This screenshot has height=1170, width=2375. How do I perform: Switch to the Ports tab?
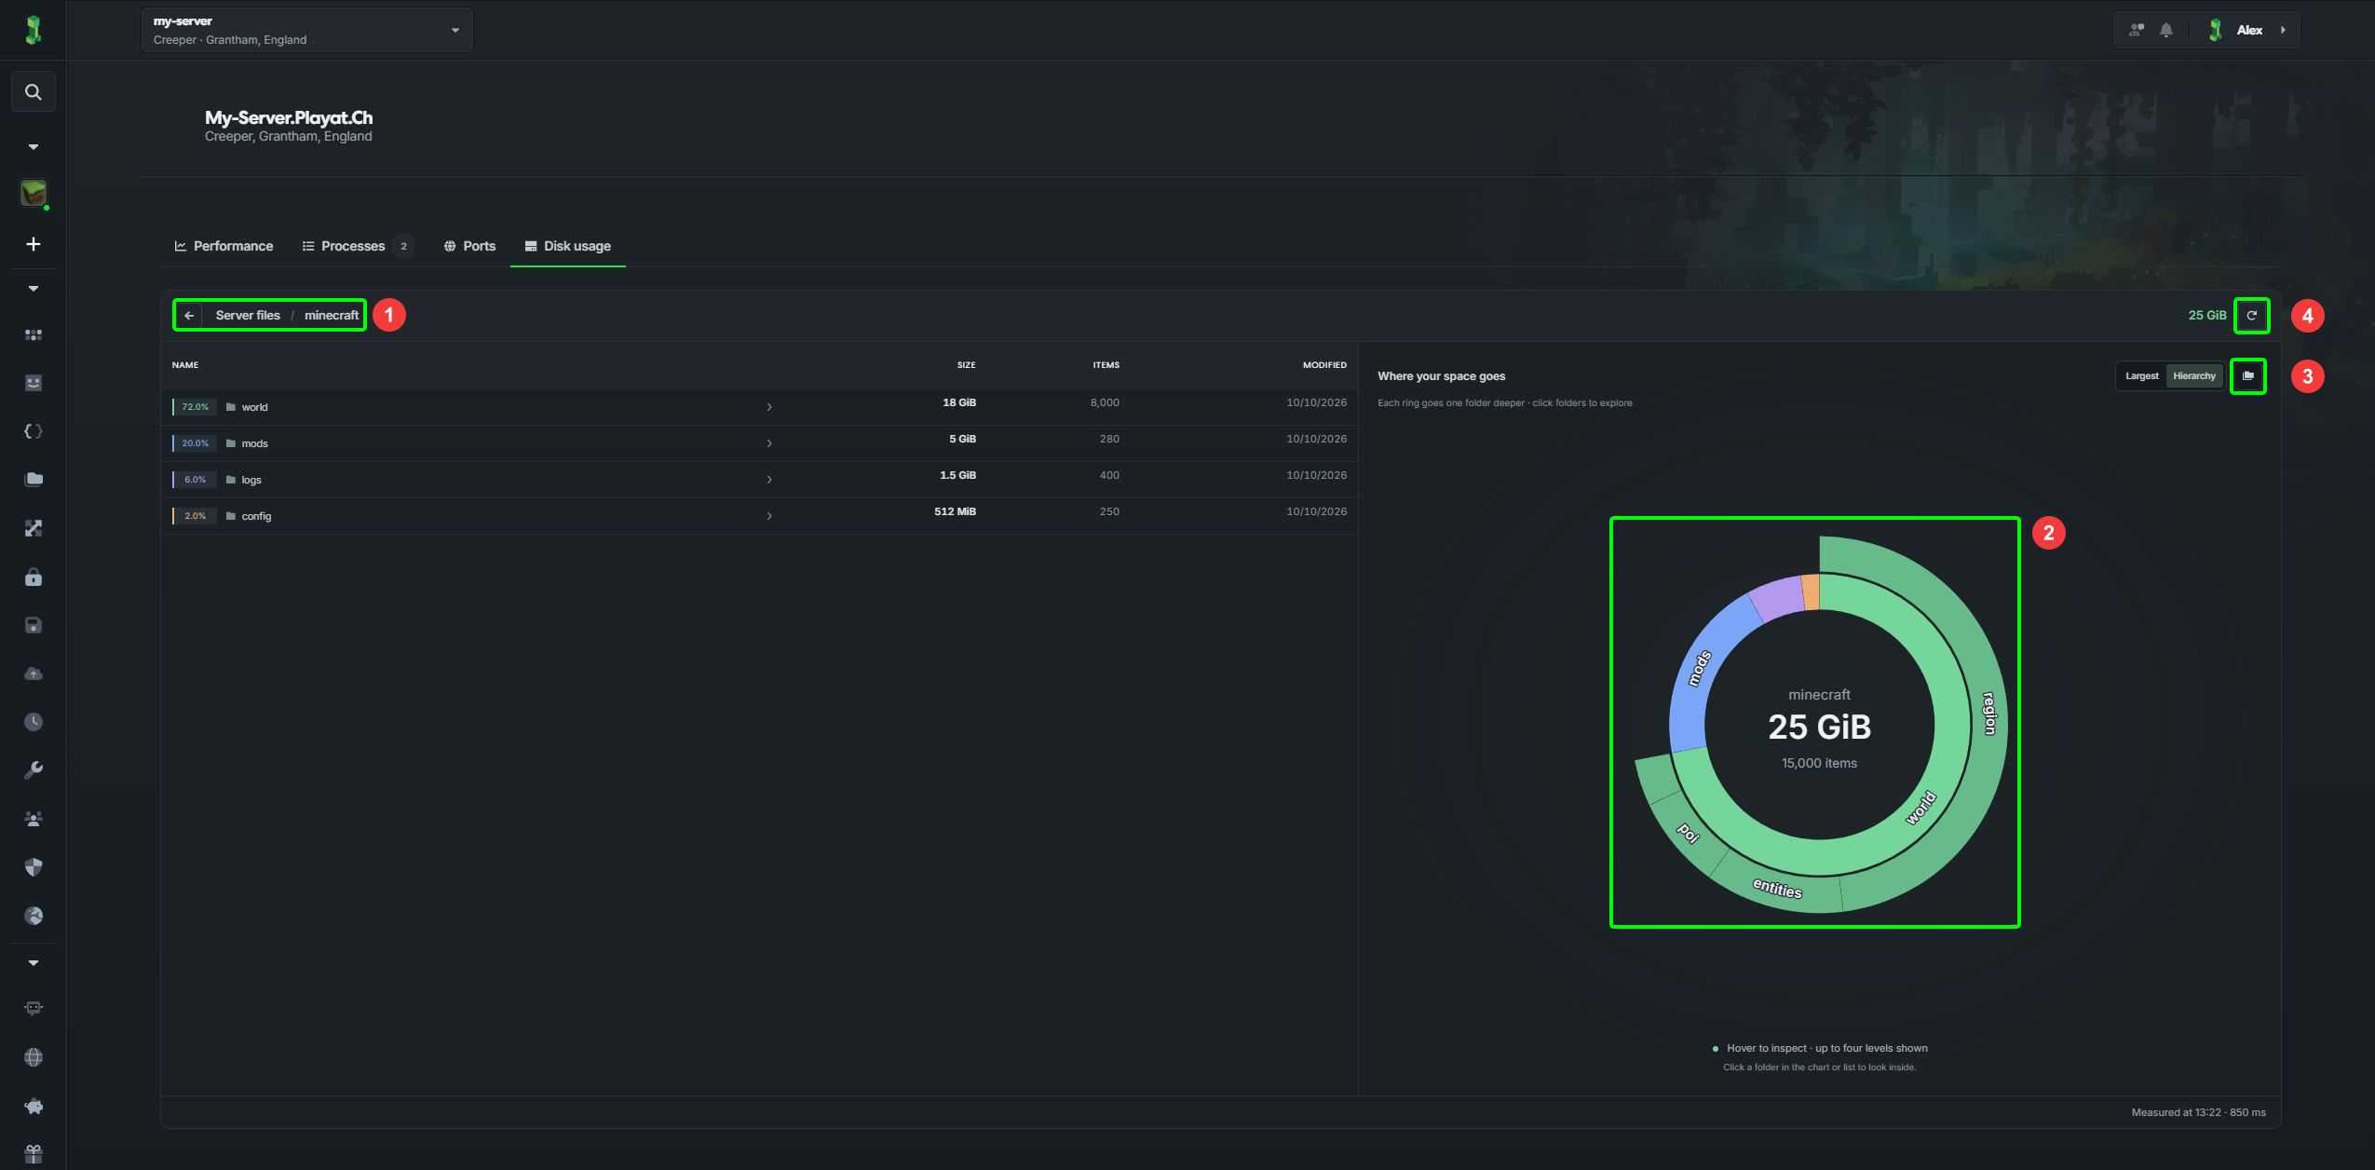click(x=469, y=246)
